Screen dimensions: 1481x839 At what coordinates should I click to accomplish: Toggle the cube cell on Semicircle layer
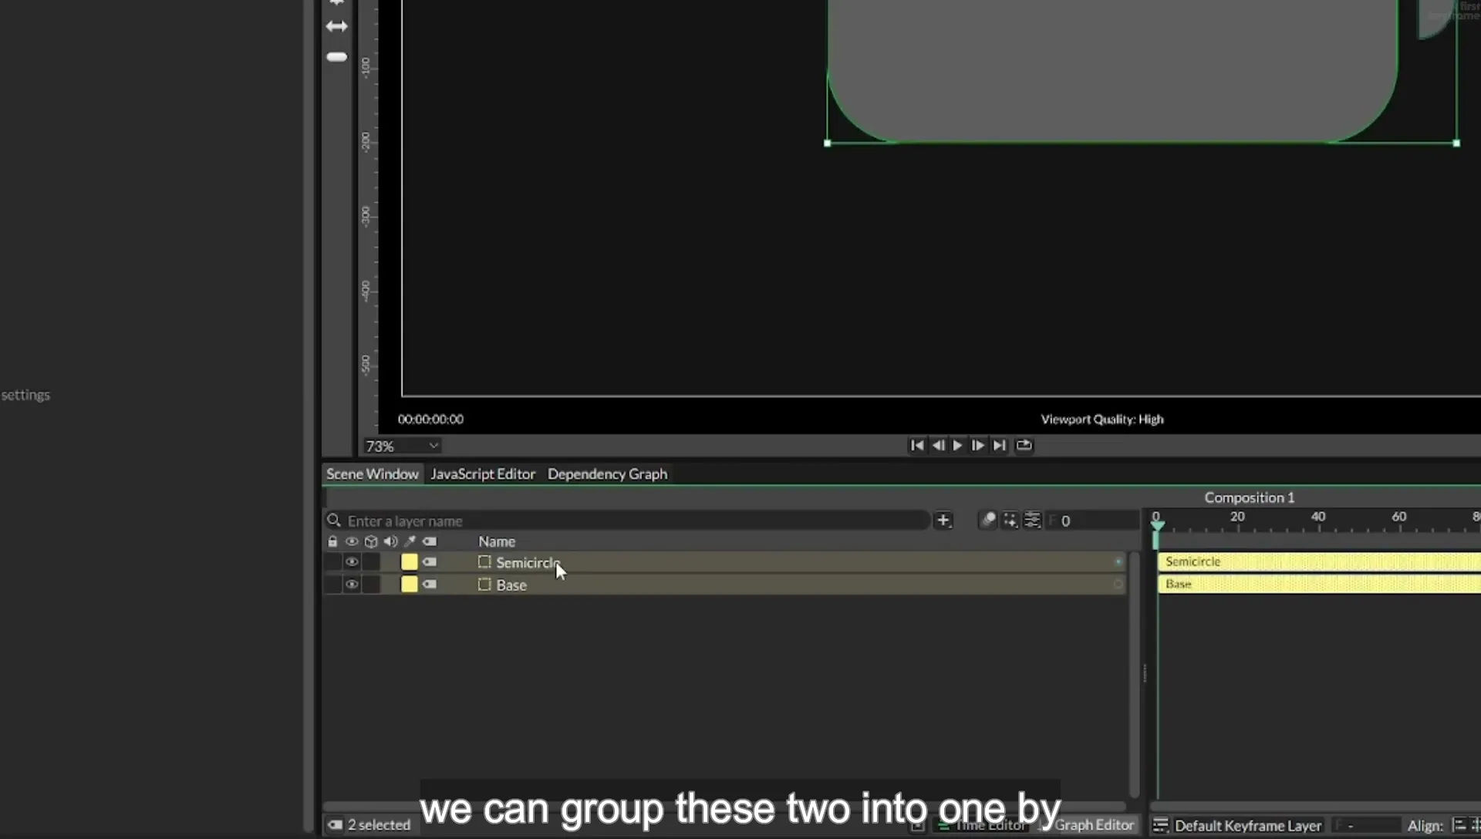click(x=371, y=562)
